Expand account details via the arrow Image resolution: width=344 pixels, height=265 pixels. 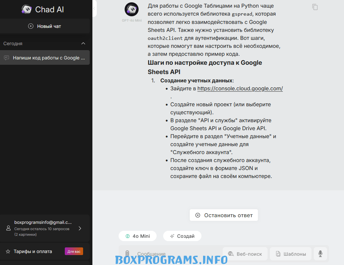tap(80, 228)
